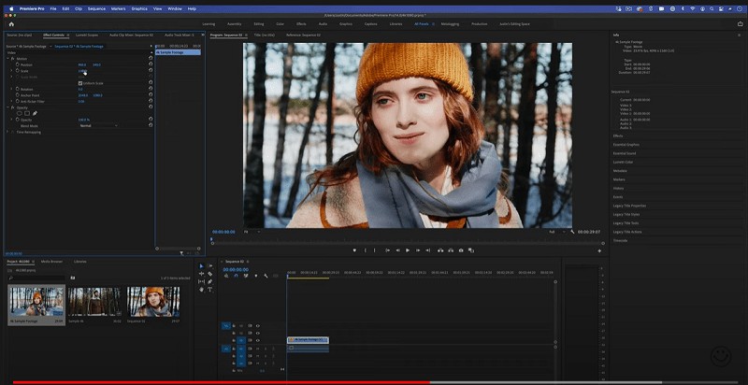The height and width of the screenshot is (385, 748).
Task: Reset the Blend Mode parameter
Action: (x=151, y=125)
